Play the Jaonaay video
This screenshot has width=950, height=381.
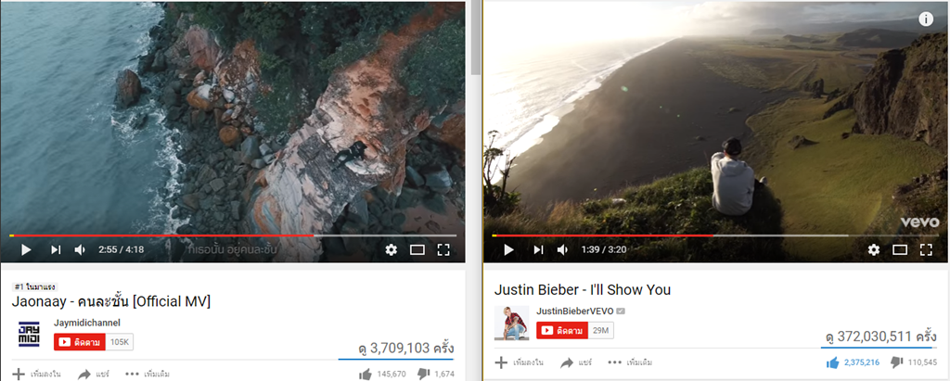(x=25, y=249)
